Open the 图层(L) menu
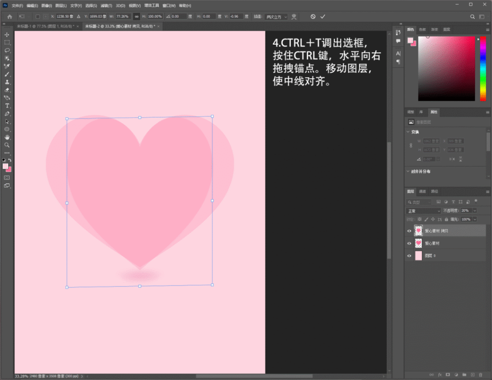The width and height of the screenshot is (492, 380). point(61,6)
